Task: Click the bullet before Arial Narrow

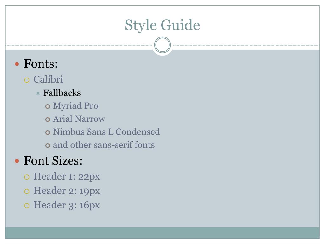Action: (48, 119)
